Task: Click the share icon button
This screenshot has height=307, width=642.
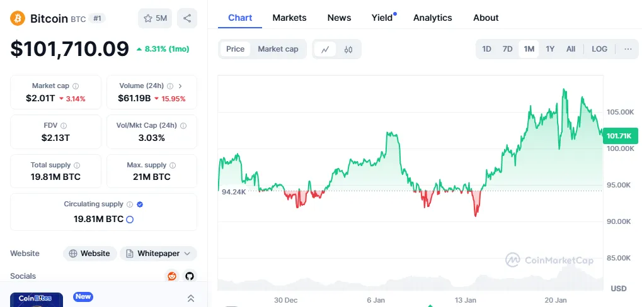Action: (187, 18)
